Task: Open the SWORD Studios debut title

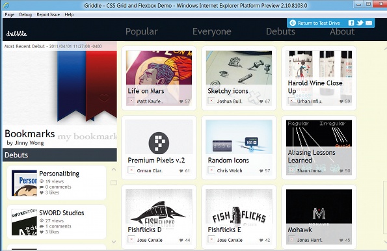Action: coord(62,213)
